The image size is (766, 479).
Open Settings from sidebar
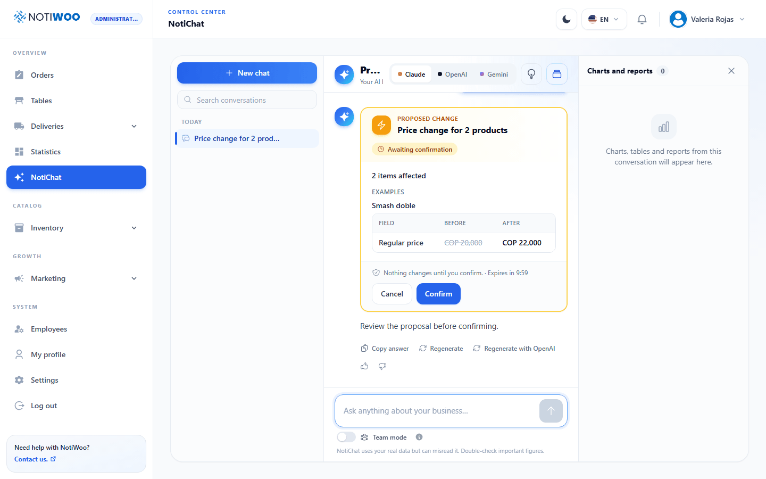76,380
